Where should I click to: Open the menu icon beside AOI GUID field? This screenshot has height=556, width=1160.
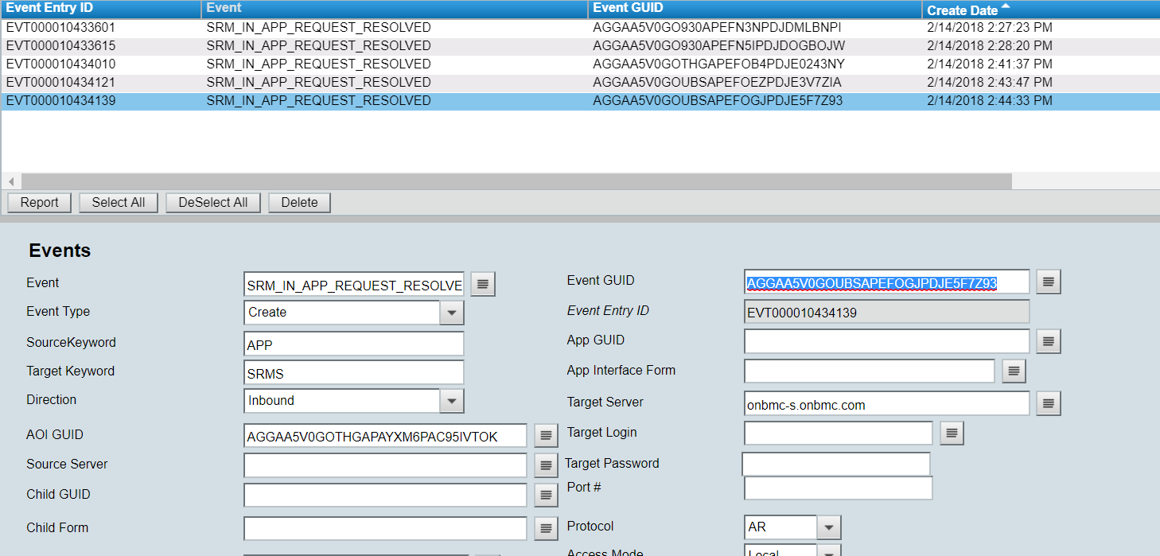click(x=546, y=435)
